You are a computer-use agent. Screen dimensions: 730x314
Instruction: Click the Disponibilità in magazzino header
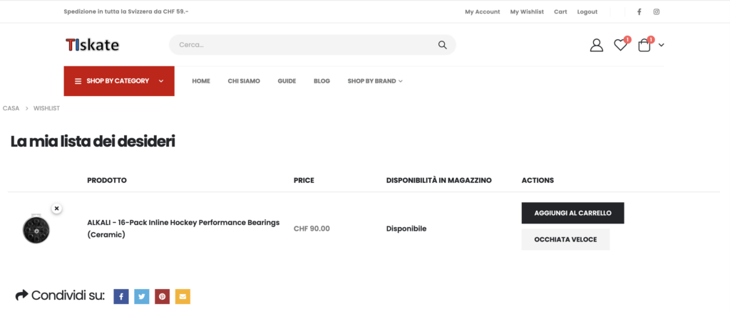[438, 180]
